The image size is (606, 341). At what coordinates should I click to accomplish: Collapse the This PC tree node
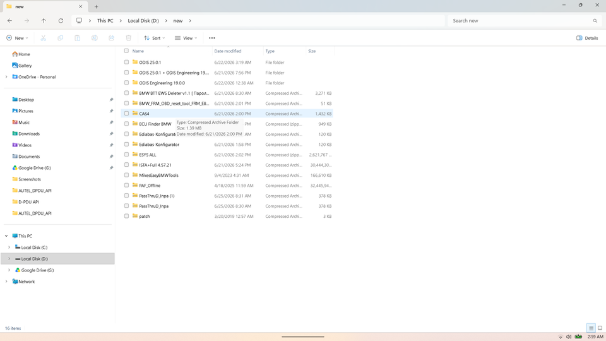[x=6, y=236]
